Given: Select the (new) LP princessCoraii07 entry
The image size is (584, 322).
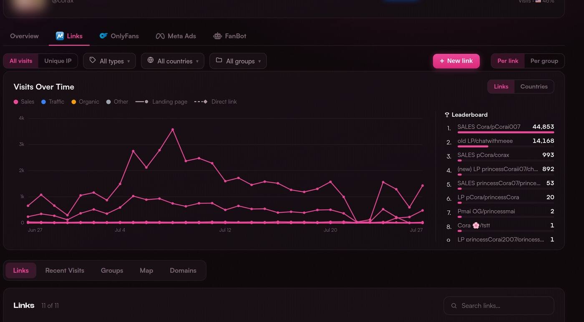Looking at the screenshot, I should [501, 170].
